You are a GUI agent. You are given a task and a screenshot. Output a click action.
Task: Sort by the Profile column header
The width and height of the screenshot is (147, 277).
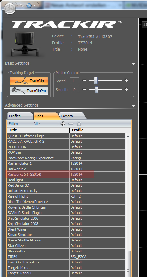[100, 130]
